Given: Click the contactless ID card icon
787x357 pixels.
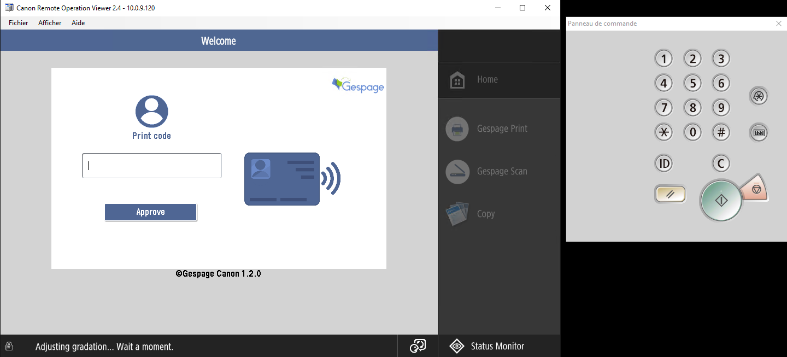Looking at the screenshot, I should tap(292, 179).
